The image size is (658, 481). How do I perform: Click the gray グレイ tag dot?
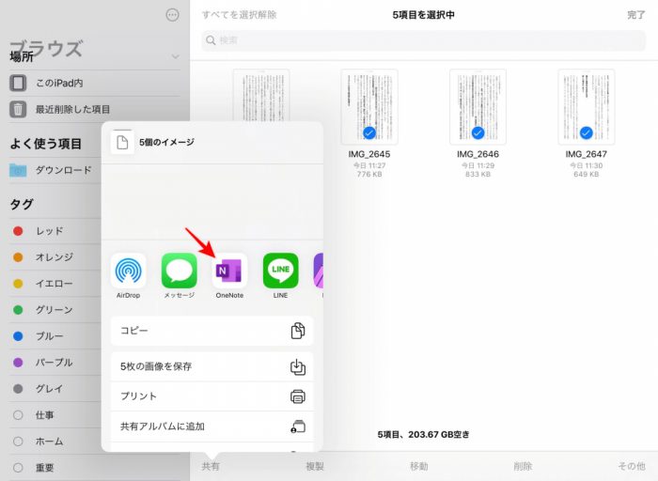tap(18, 389)
